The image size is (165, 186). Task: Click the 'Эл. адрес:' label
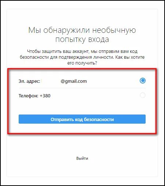pyautogui.click(x=29, y=81)
